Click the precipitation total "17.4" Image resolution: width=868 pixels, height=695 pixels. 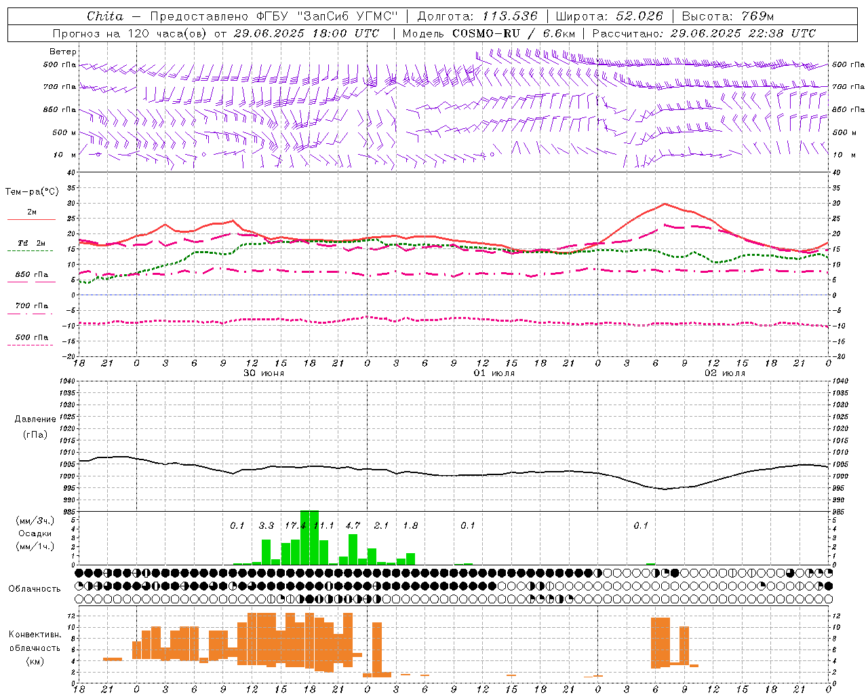pos(295,525)
